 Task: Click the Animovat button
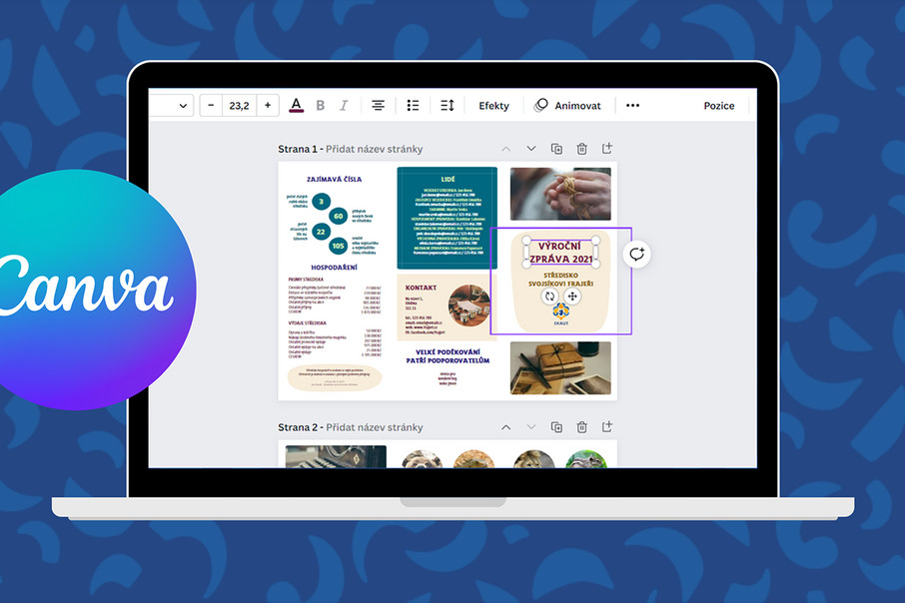567,106
